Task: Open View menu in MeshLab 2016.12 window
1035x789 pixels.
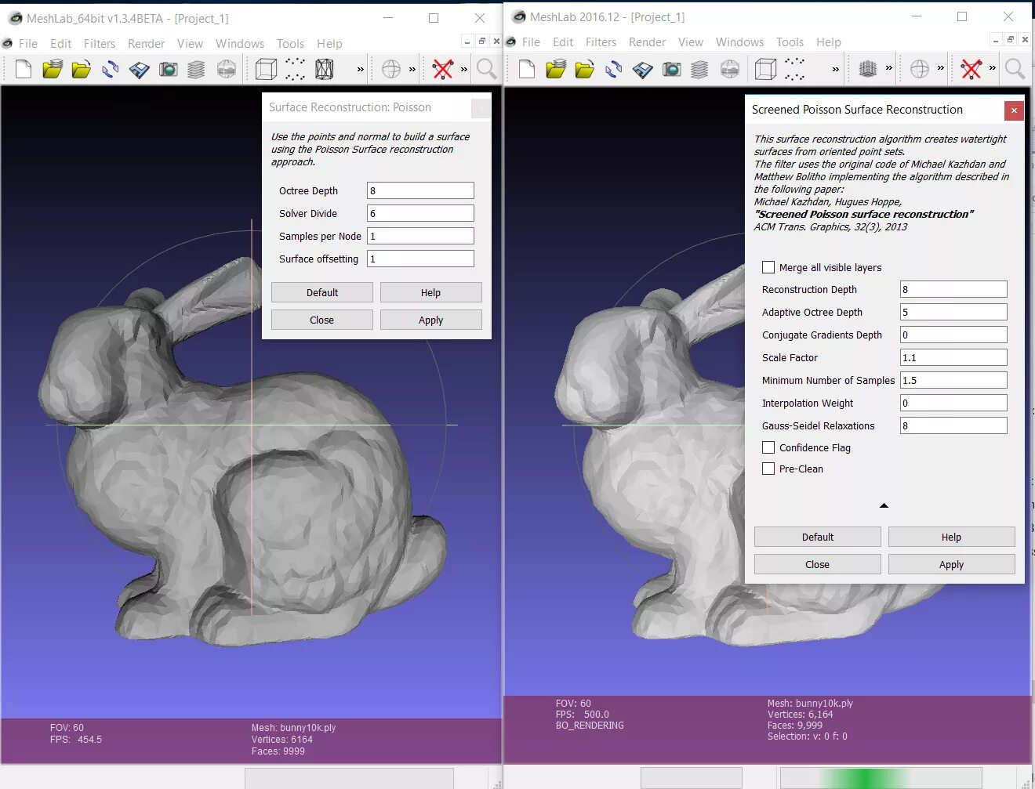Action: coord(691,42)
